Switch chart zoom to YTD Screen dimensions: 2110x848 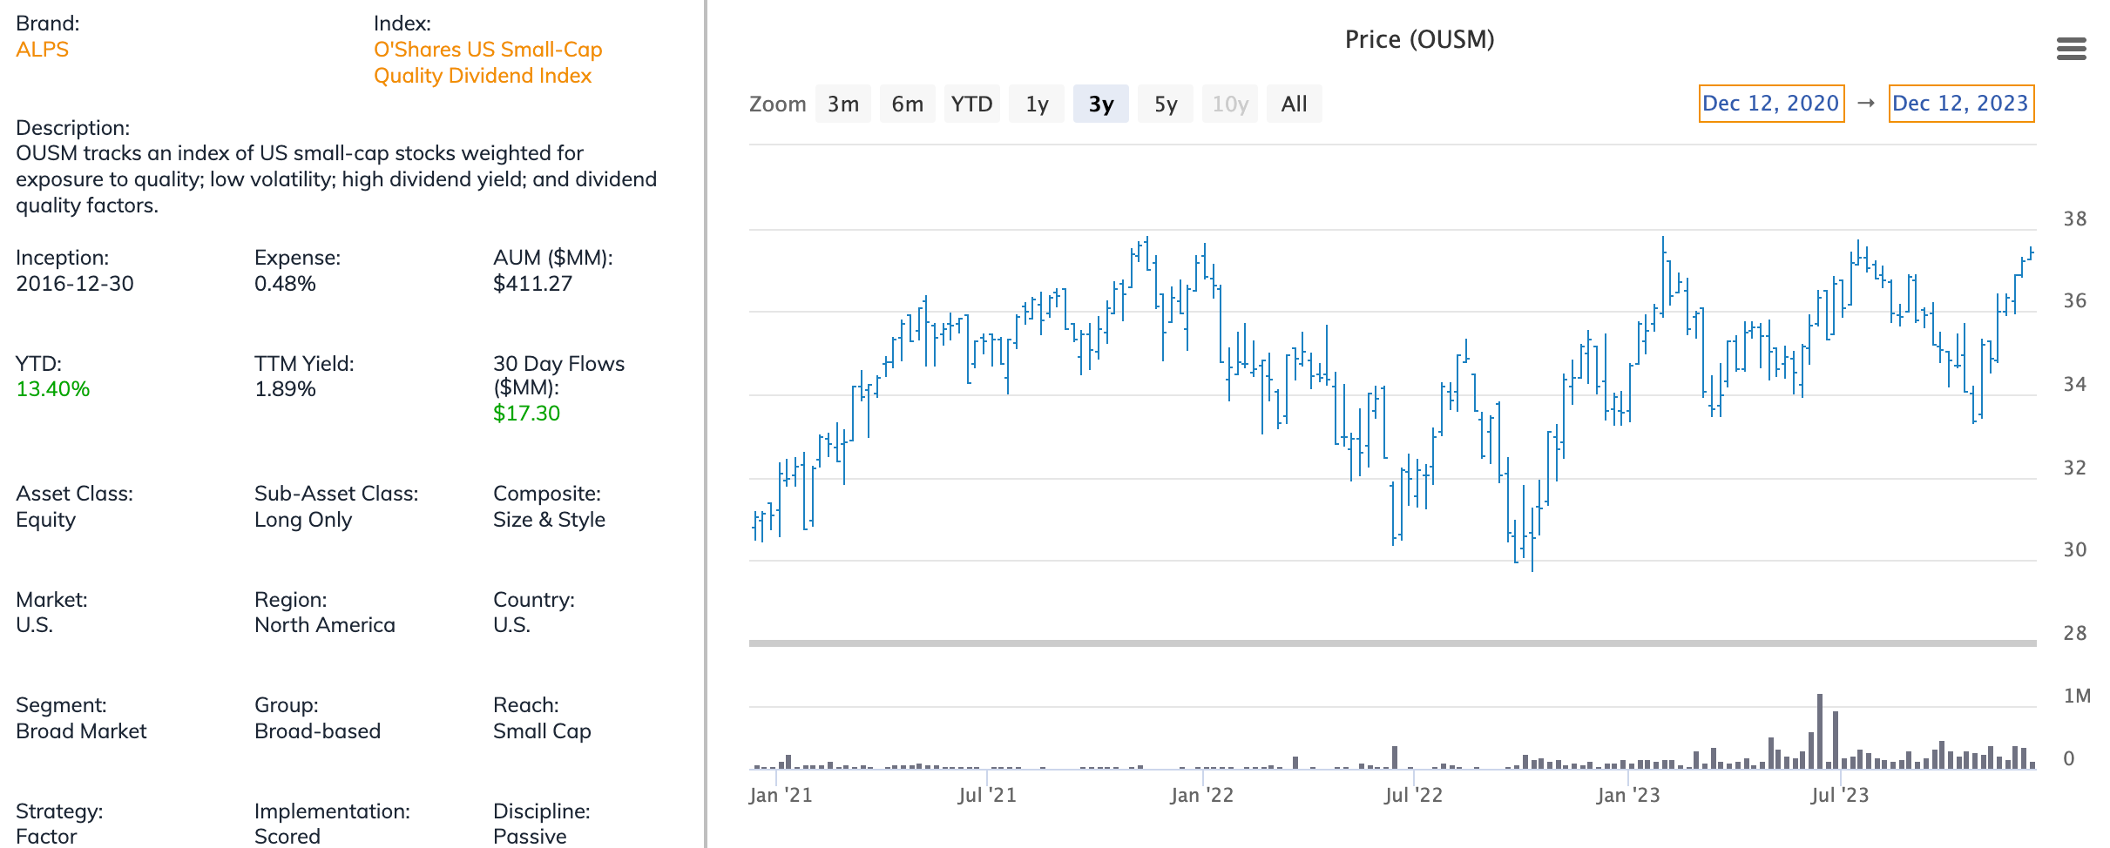click(x=972, y=104)
